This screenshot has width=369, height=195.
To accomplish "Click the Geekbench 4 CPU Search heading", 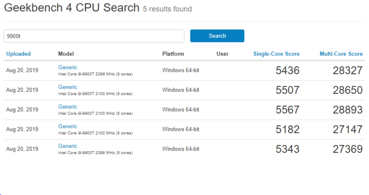I will [x=72, y=8].
